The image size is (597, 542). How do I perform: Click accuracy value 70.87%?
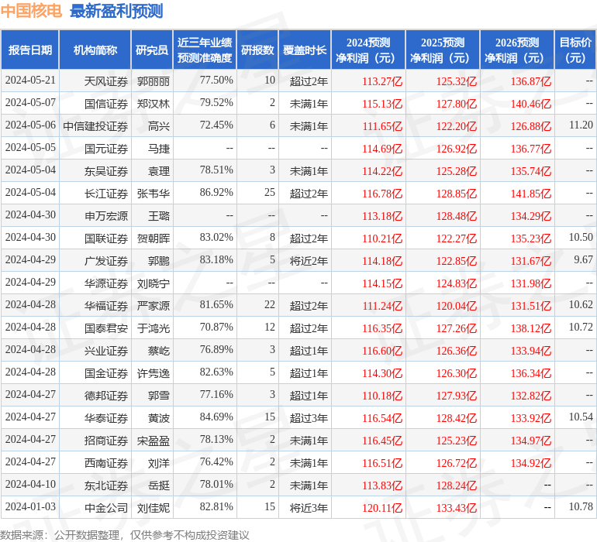click(216, 327)
